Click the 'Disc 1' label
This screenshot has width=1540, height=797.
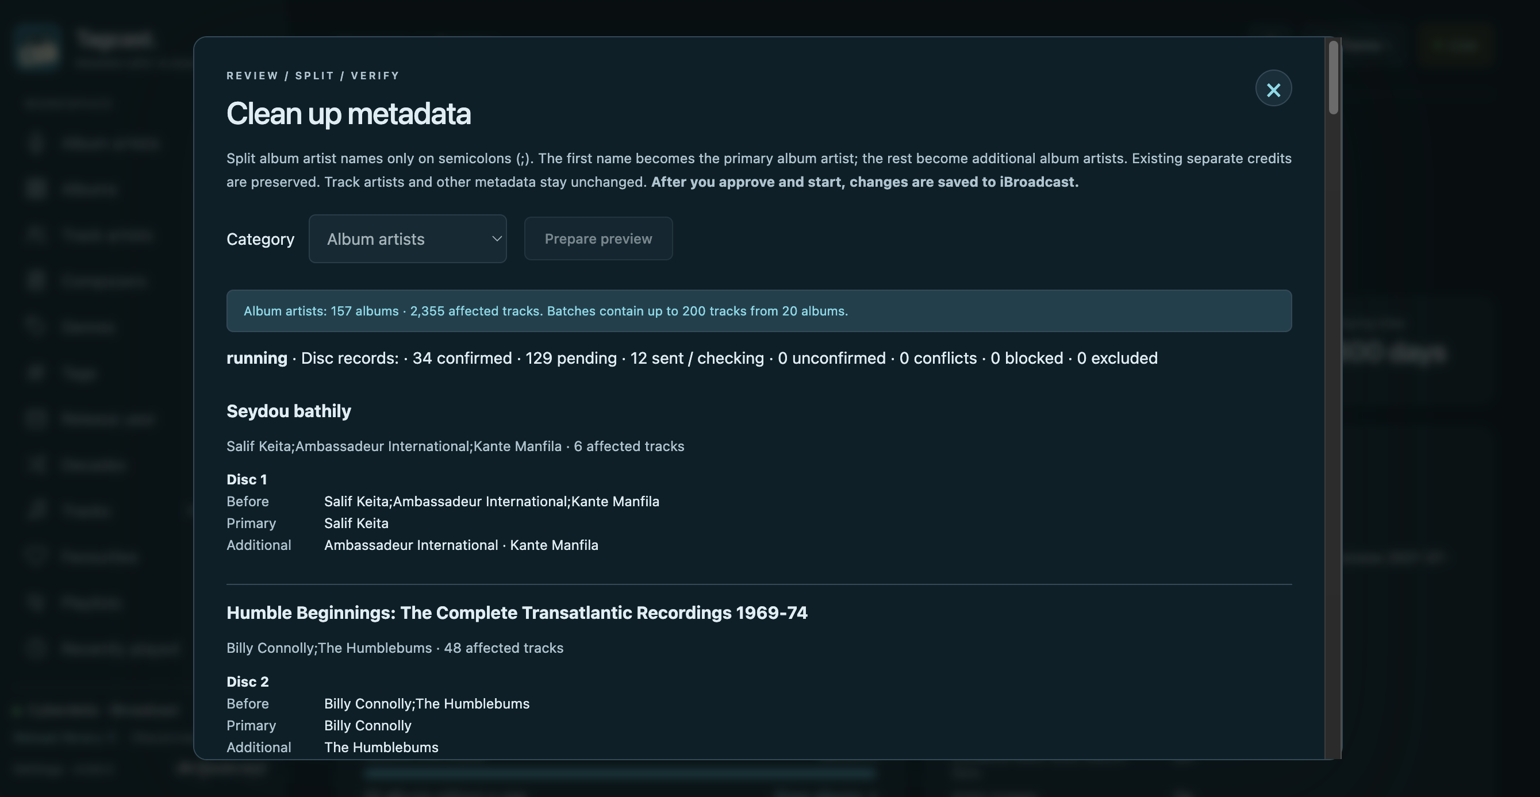coord(247,480)
